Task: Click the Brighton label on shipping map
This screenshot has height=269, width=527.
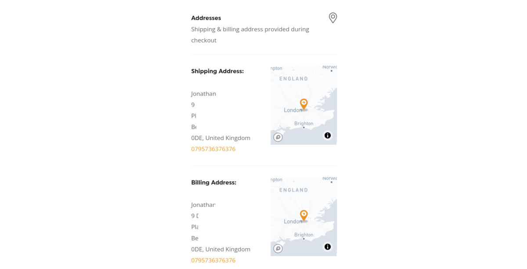Action: pos(304,123)
